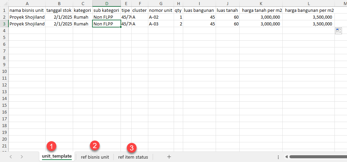Screen dimensions: 347x162
Task: Click the three-dot sheet tab options handle
Action: [x=278, y=157]
